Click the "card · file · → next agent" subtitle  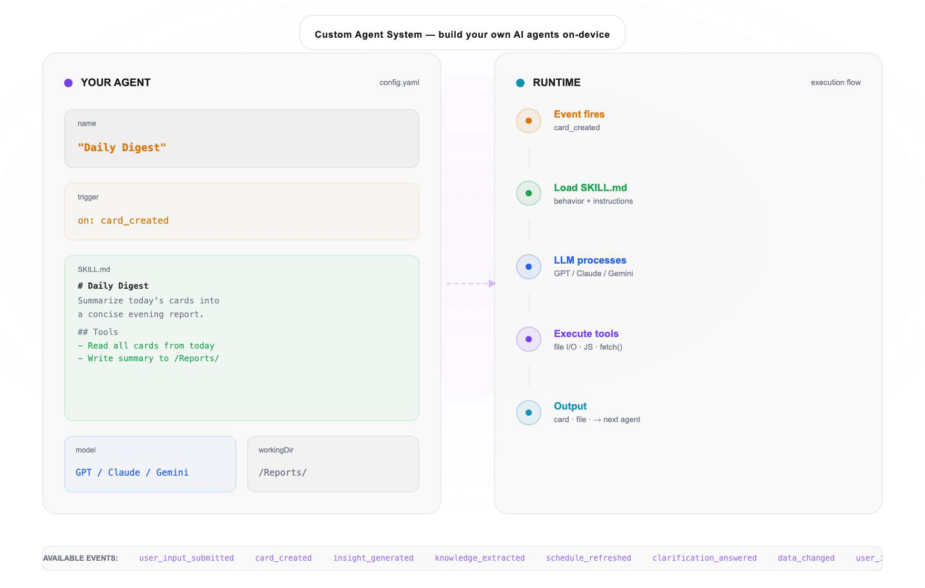point(597,419)
